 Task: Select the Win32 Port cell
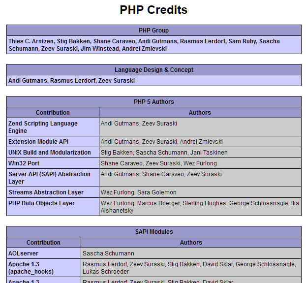coord(53,163)
